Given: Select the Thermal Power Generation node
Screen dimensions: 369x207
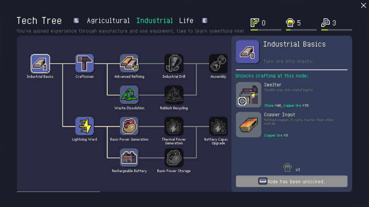Looking at the screenshot, I should 174,126.
